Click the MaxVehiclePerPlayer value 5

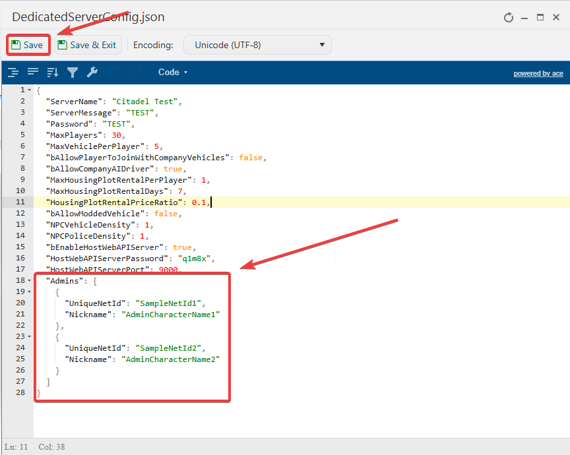(156, 146)
